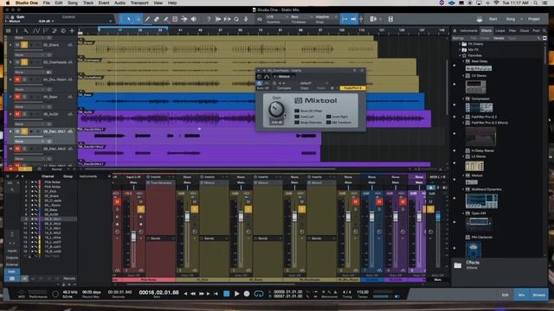Viewport: 554px width, 311px height.
Task: Expand the Mix FX folder in browser
Action: point(460,50)
